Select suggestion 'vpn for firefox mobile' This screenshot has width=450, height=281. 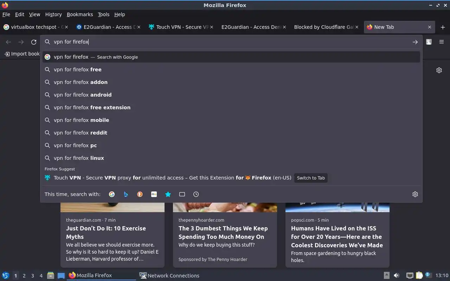coord(231,120)
